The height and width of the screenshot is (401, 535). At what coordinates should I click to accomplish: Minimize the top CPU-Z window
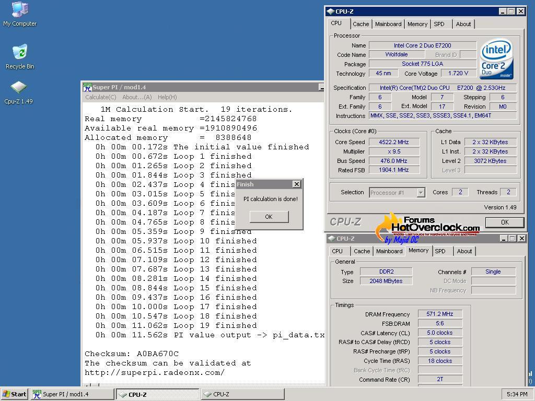(x=502, y=11)
